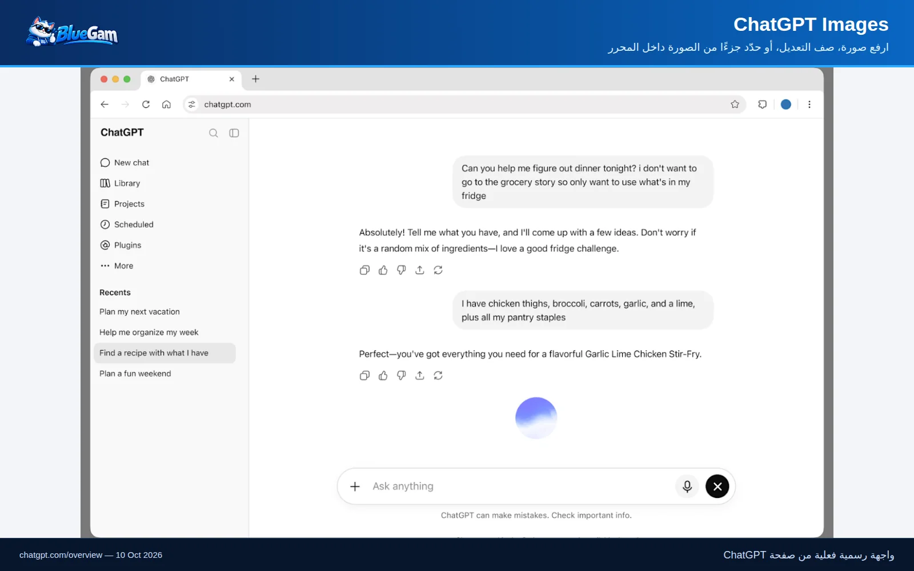Expand the More sidebar options
This screenshot has width=914, height=571.
pyautogui.click(x=117, y=266)
